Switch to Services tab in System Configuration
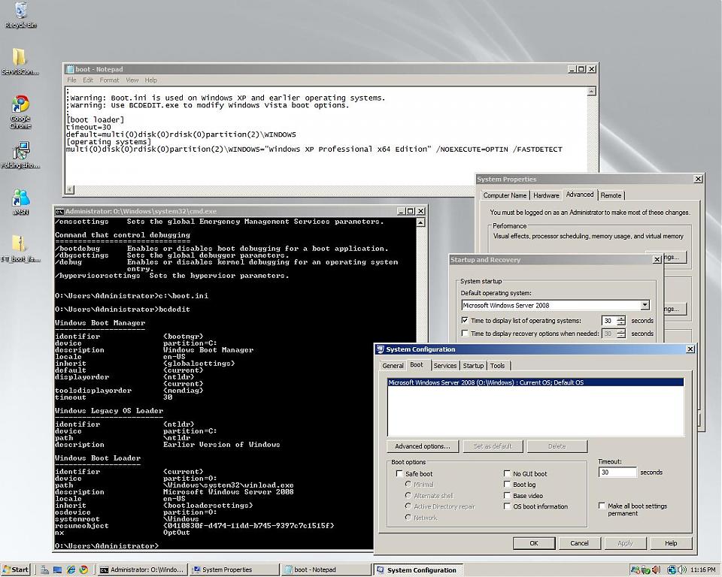The height and width of the screenshot is (577, 722). pos(444,366)
